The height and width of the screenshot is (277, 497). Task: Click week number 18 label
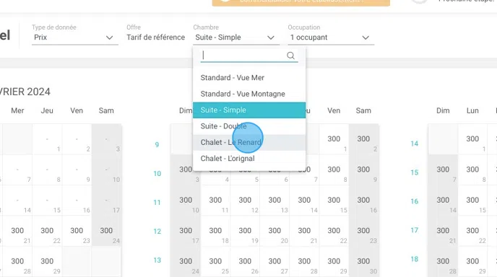[x=414, y=259]
